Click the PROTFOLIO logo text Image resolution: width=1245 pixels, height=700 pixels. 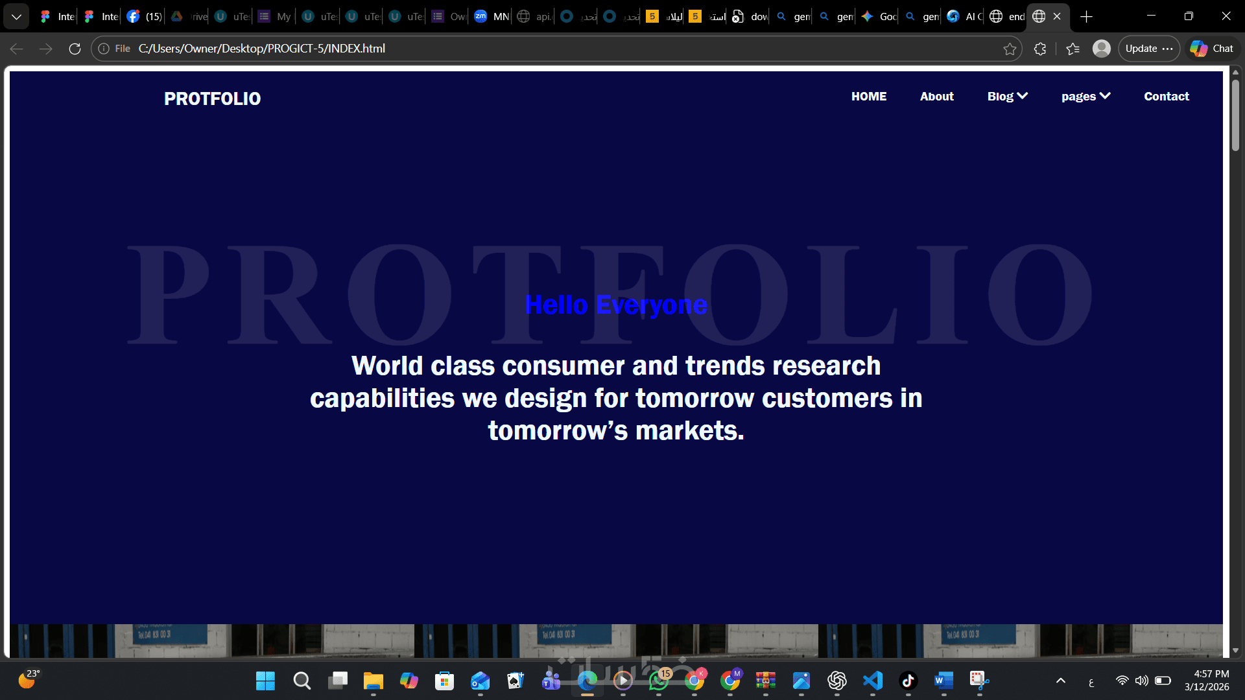pos(212,99)
